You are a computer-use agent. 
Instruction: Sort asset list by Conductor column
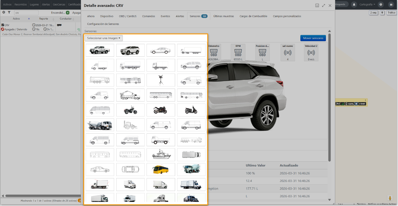tap(66, 19)
